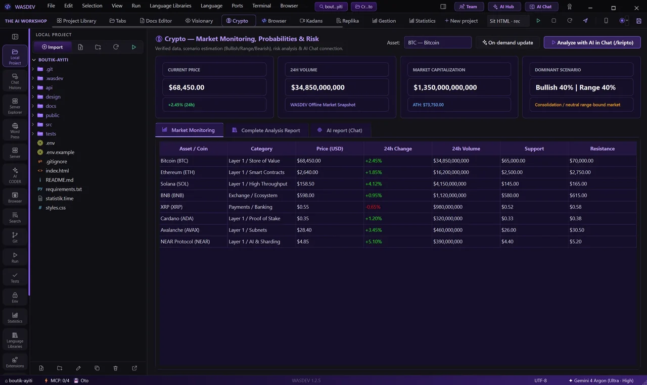Click the purple record indicator toggle
This screenshot has height=385, width=647.
623,21
